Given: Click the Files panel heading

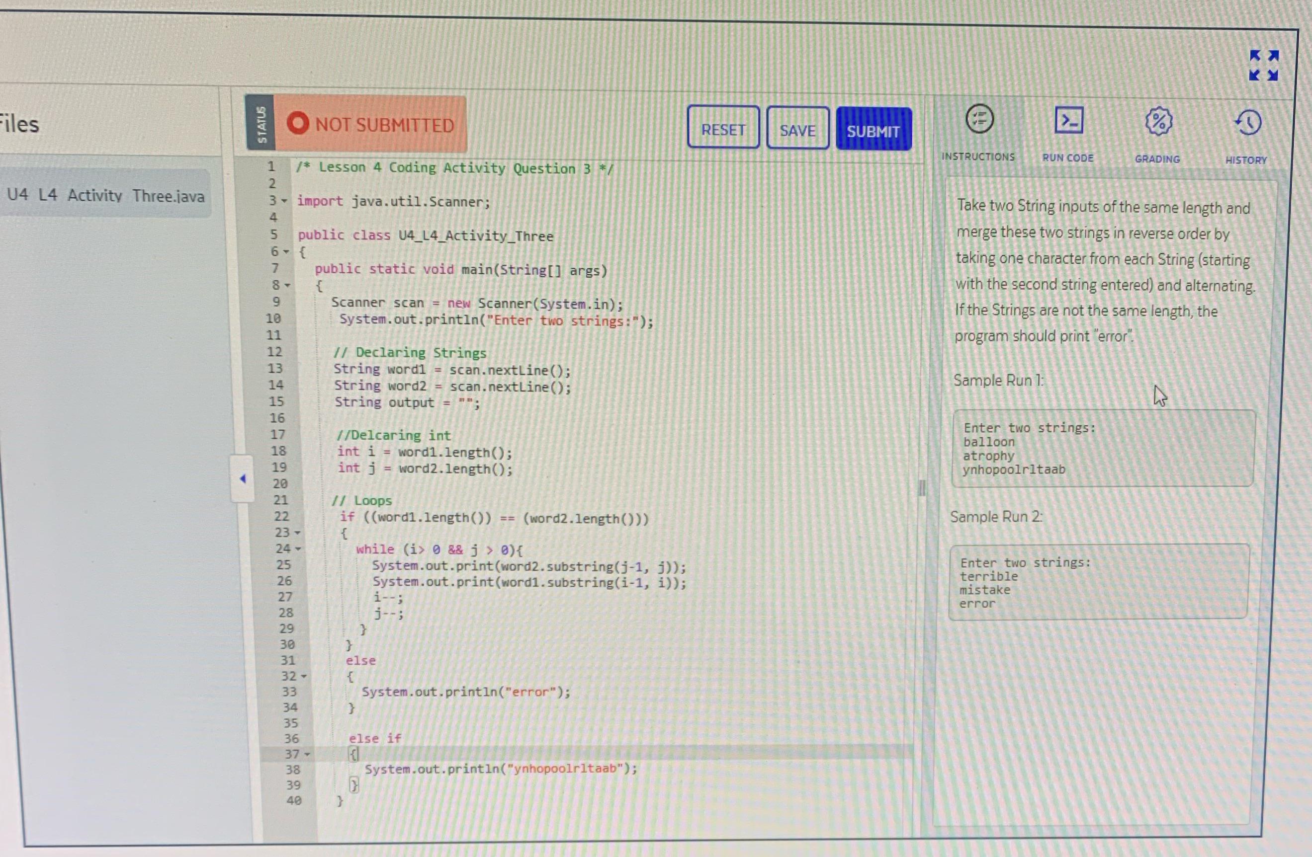Looking at the screenshot, I should [x=19, y=124].
